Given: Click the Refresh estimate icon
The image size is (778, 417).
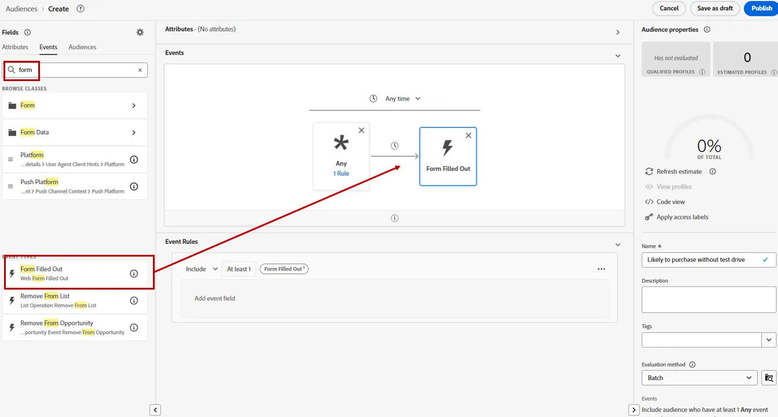Looking at the screenshot, I should (649, 171).
